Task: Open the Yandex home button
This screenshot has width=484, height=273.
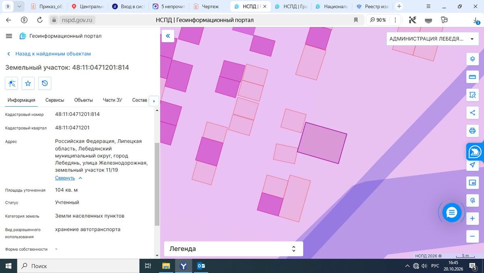Action: [24, 20]
